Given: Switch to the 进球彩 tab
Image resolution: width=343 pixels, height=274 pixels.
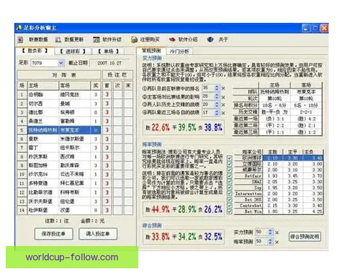Looking at the screenshot, I should point(73,51).
